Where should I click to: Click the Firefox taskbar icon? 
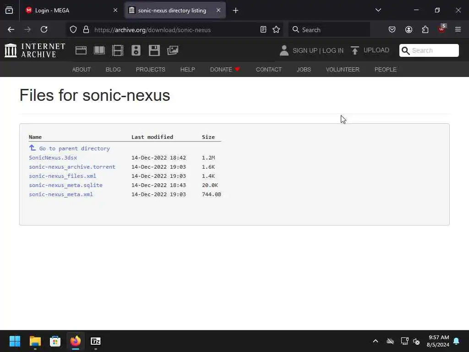76,341
